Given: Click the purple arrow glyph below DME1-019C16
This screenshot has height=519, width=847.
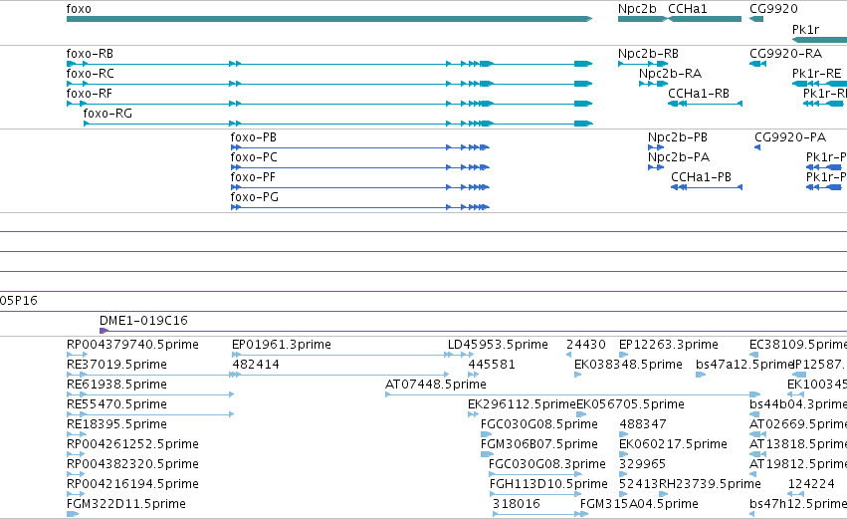Looking at the screenshot, I should coord(104,331).
